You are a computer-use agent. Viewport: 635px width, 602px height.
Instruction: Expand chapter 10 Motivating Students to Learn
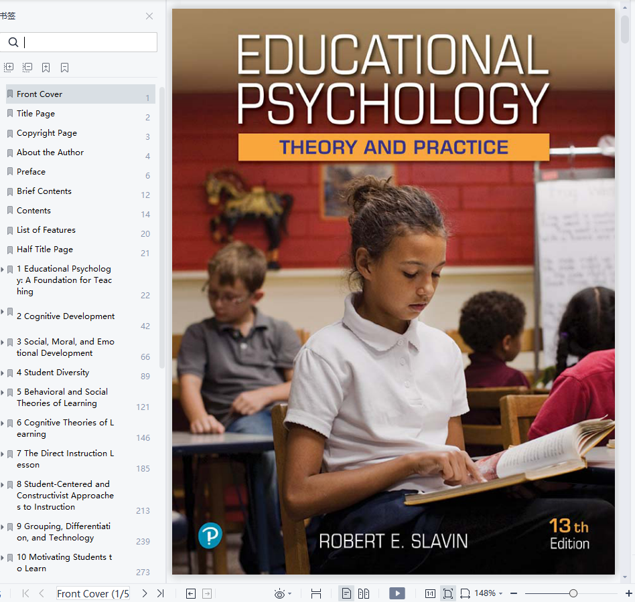(2, 558)
